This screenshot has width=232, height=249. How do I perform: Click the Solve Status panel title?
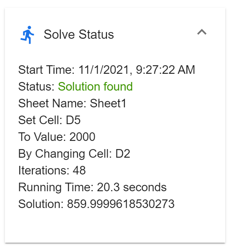(x=79, y=35)
